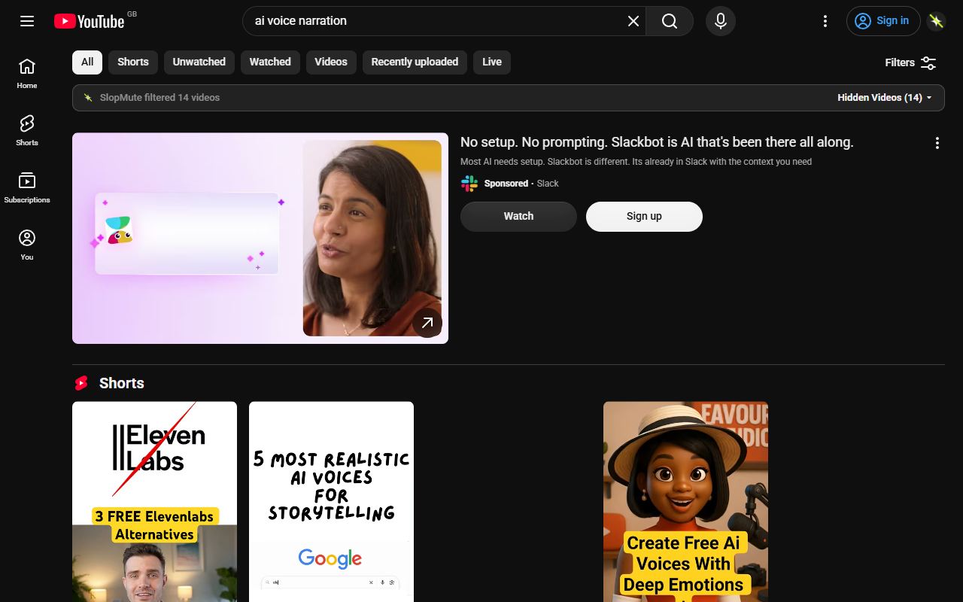Open the Filters panel
Screen dimensions: 963x602
point(910,62)
